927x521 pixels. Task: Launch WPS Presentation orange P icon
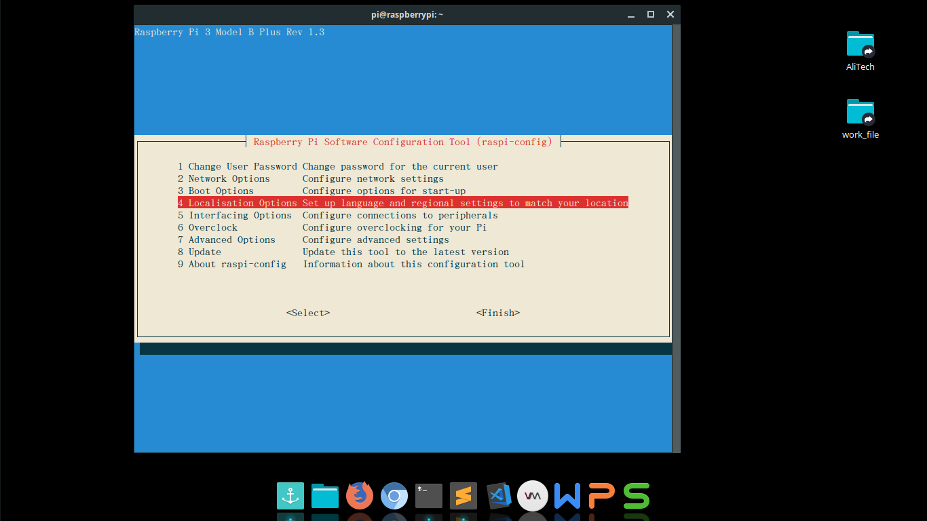point(602,496)
